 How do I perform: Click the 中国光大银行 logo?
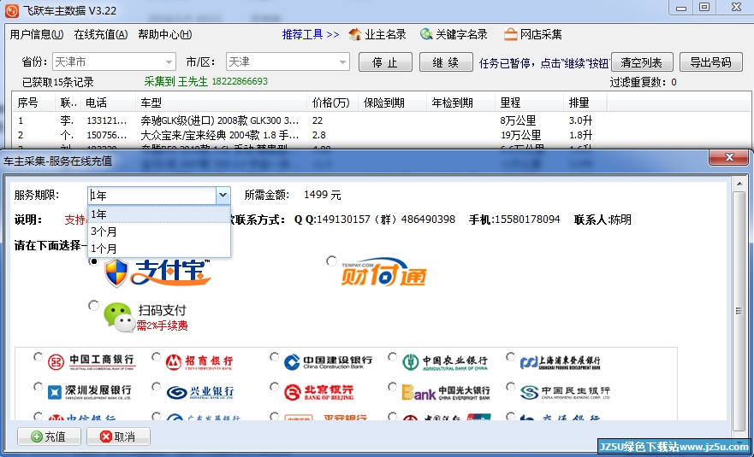tap(446, 392)
